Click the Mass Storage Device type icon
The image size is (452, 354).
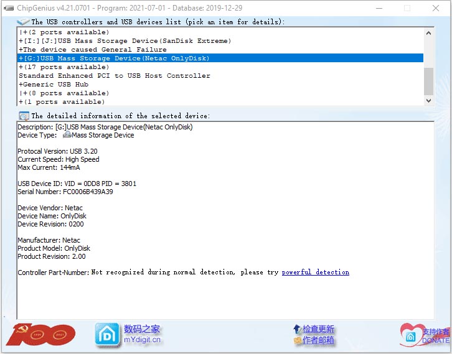click(x=67, y=134)
